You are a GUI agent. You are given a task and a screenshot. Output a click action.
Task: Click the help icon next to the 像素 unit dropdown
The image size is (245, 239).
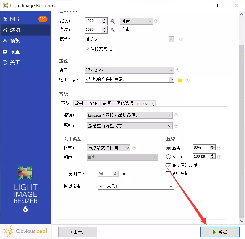156,21
